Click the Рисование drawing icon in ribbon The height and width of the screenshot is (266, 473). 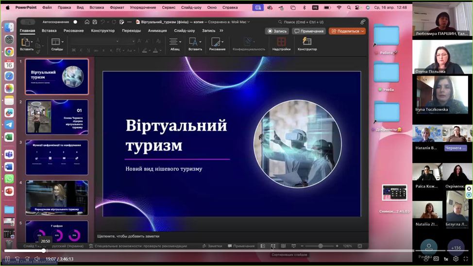(x=217, y=42)
